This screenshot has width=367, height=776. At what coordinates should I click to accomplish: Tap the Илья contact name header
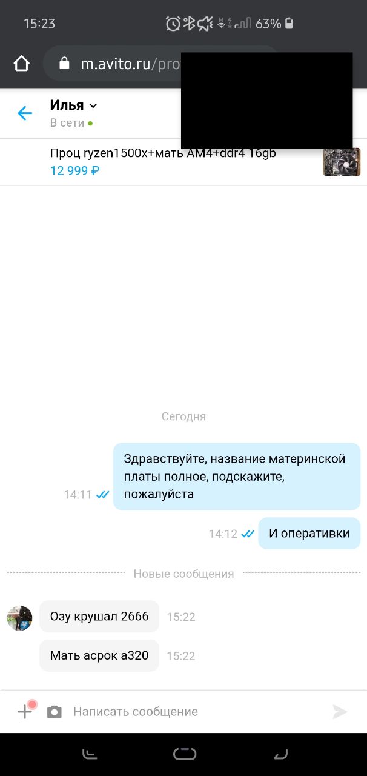(67, 105)
